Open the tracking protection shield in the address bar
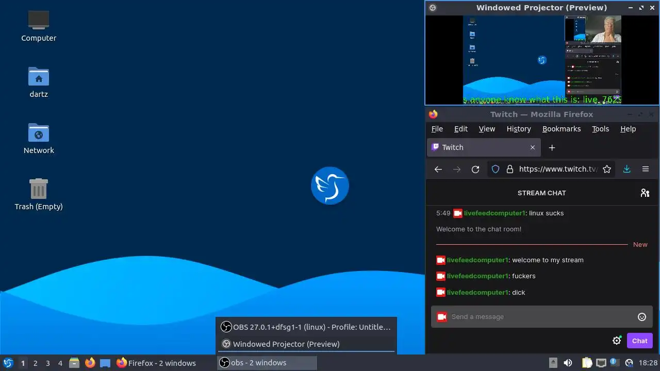 [496, 169]
